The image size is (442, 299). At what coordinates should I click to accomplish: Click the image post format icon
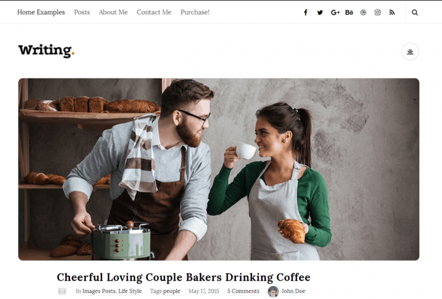[62, 291]
